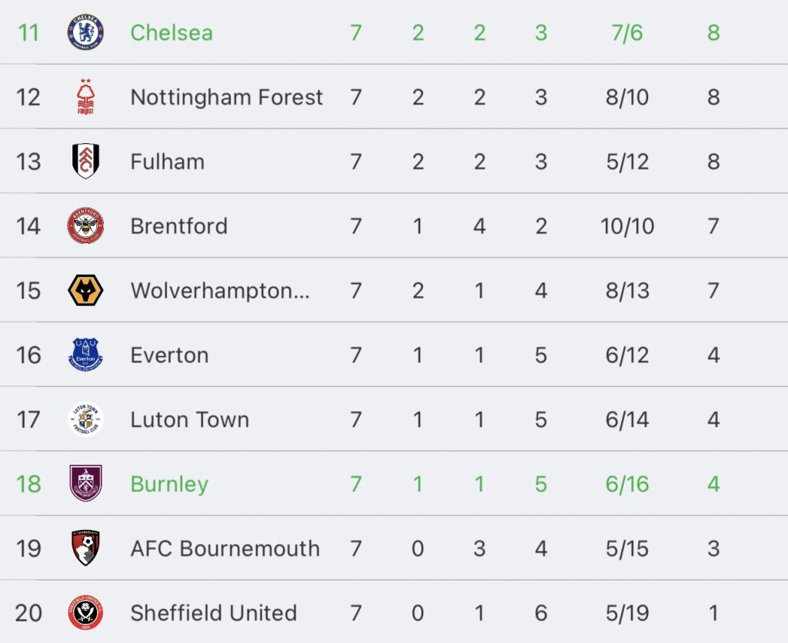
Task: Select the Fulham team name
Action: 167,162
